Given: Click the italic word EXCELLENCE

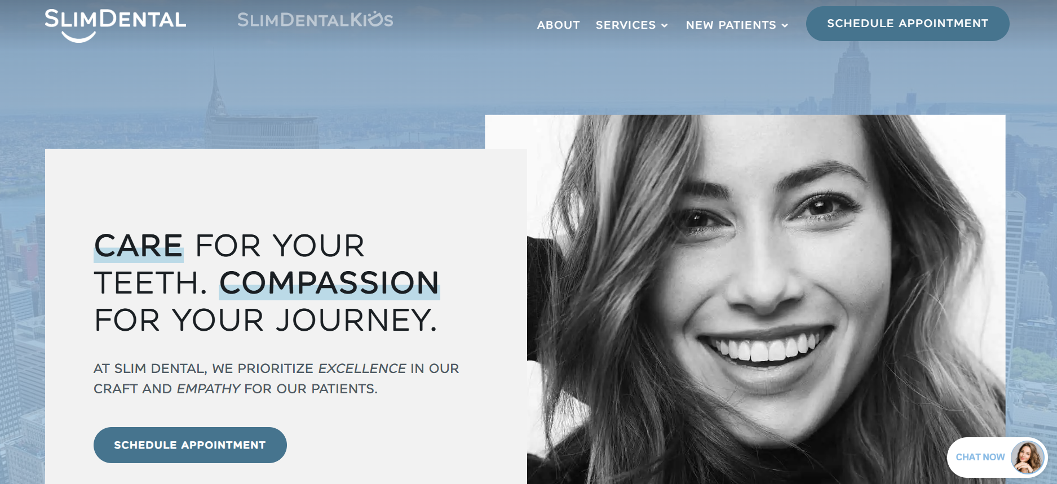Looking at the screenshot, I should pyautogui.click(x=362, y=368).
